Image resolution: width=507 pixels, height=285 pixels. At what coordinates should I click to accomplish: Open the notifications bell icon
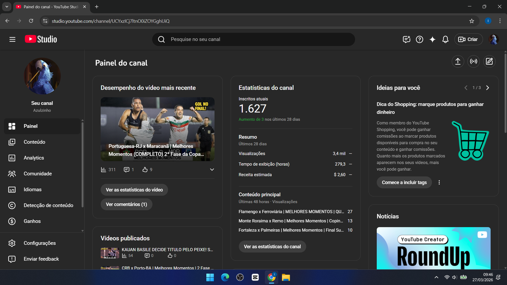(x=445, y=39)
